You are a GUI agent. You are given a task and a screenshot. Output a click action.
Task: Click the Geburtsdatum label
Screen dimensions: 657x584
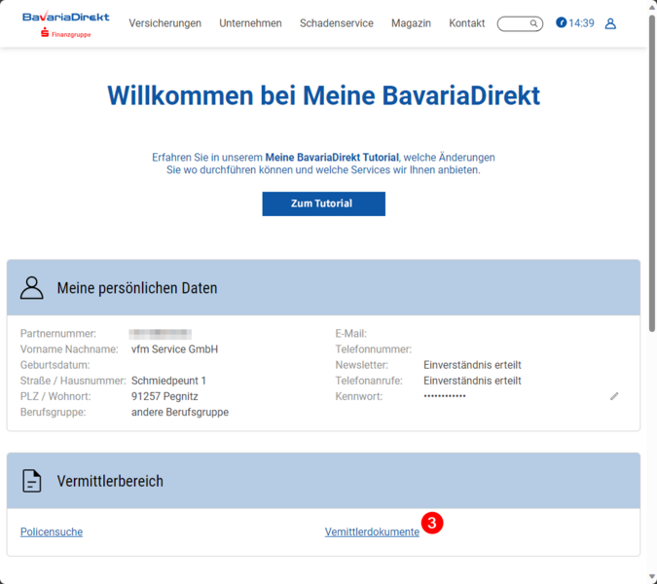pyautogui.click(x=55, y=365)
